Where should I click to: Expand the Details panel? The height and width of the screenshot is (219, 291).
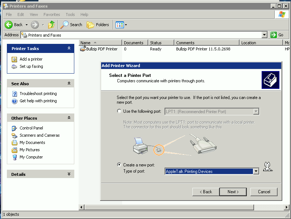[69, 174]
